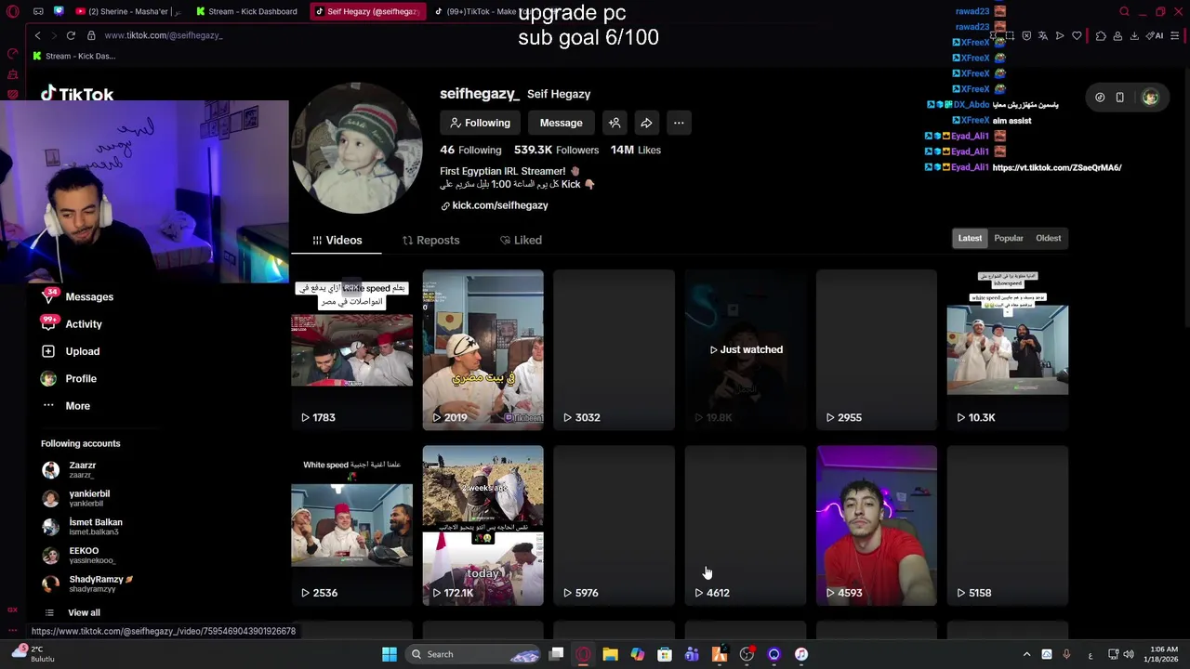1190x669 pixels.
Task: Click the add friend suggestion icon
Action: point(615,123)
